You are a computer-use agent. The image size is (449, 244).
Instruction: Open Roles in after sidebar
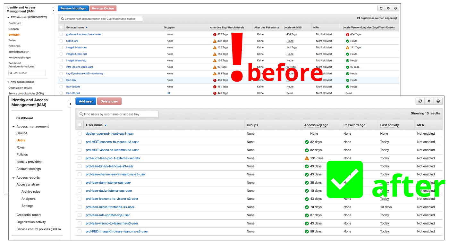(x=21, y=147)
